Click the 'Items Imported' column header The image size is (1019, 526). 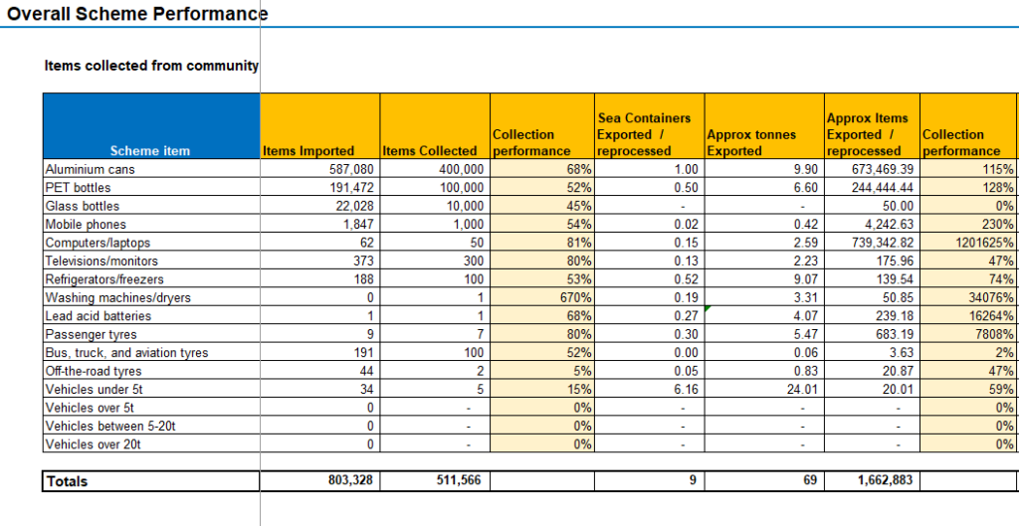319,126
